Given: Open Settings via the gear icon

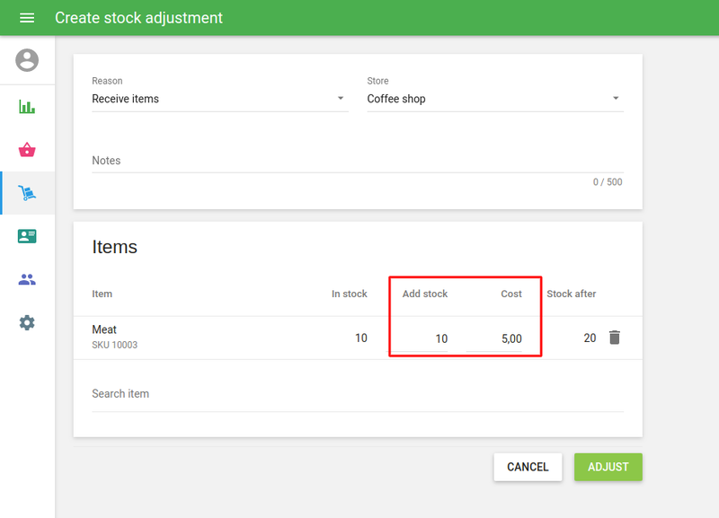Looking at the screenshot, I should [27, 322].
